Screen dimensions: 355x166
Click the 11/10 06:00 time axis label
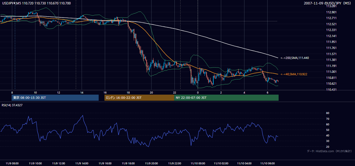pos(267,164)
